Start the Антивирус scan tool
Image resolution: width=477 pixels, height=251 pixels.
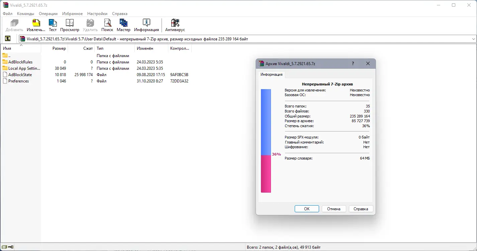(x=175, y=25)
